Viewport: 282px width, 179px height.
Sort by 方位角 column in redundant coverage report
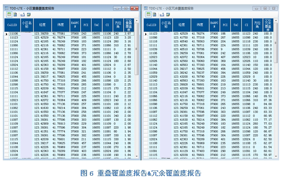coord(257,25)
